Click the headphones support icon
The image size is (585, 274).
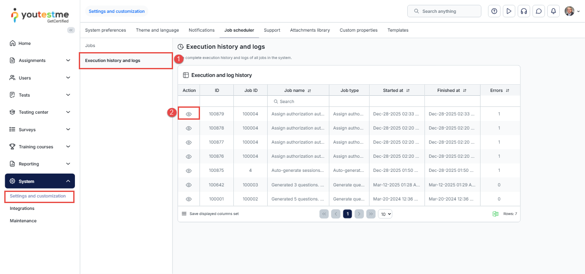click(x=523, y=12)
